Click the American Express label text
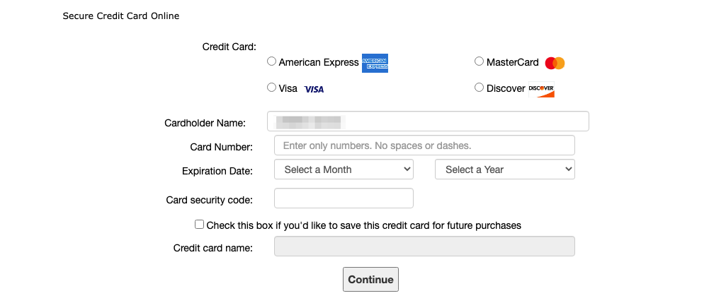 coord(319,62)
